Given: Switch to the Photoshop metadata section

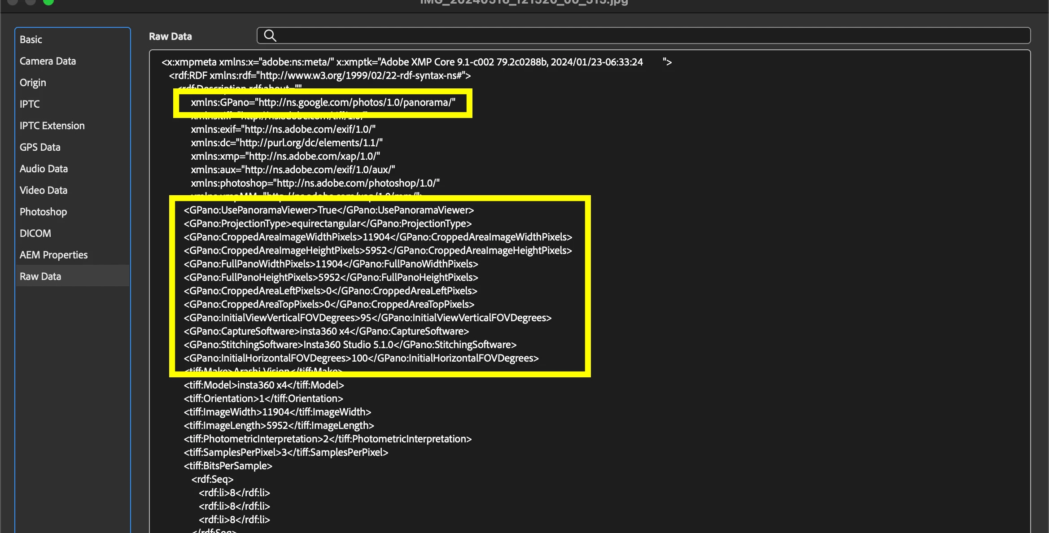Looking at the screenshot, I should [x=43, y=212].
